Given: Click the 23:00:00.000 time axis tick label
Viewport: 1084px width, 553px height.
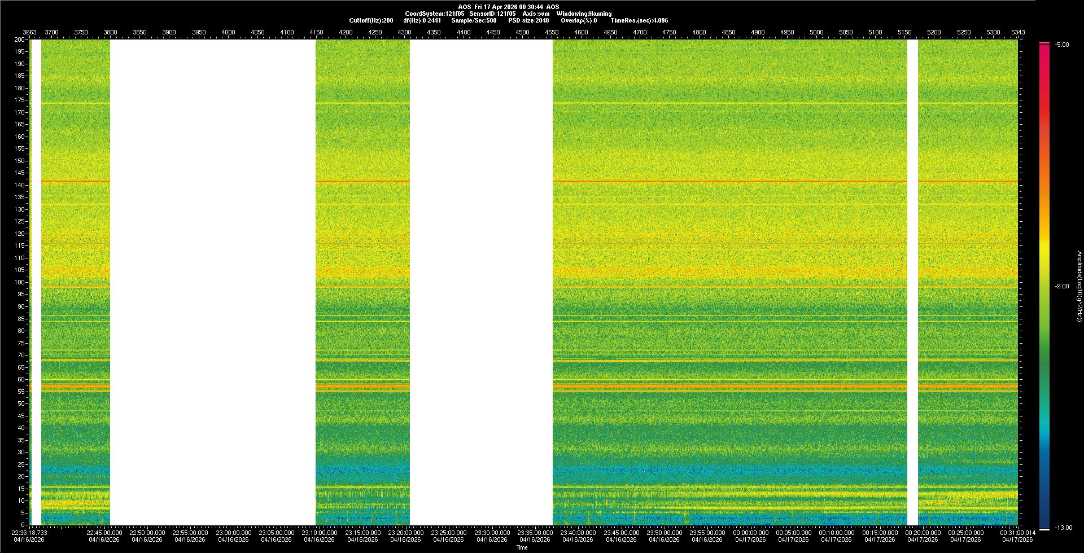Looking at the screenshot, I should pyautogui.click(x=233, y=532).
